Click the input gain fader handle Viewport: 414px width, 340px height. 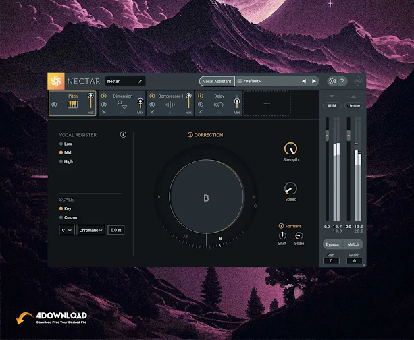[x=327, y=135]
